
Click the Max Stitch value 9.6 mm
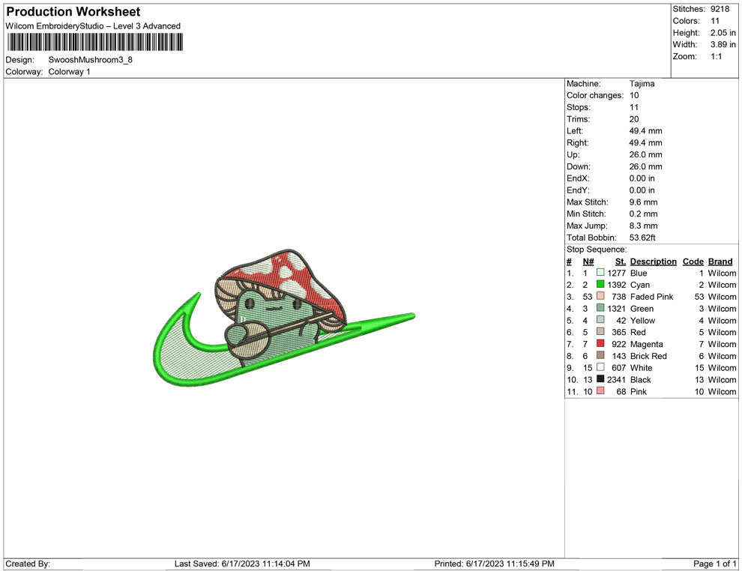pyautogui.click(x=643, y=202)
